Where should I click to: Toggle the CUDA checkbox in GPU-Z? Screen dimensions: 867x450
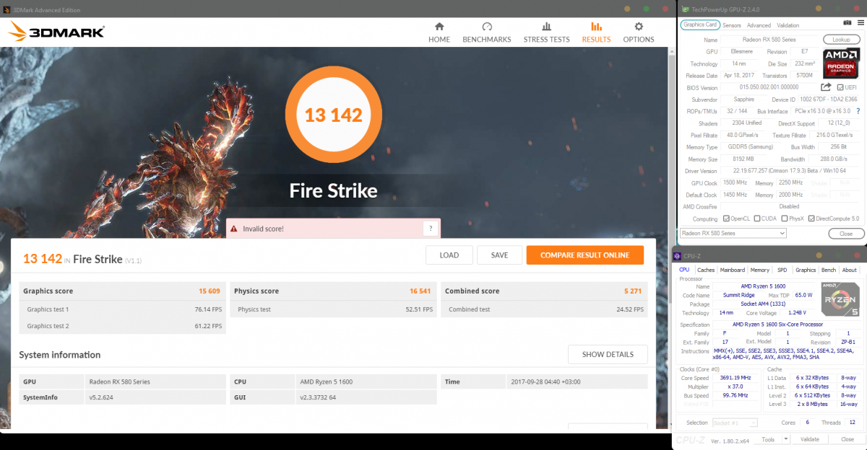pyautogui.click(x=756, y=219)
